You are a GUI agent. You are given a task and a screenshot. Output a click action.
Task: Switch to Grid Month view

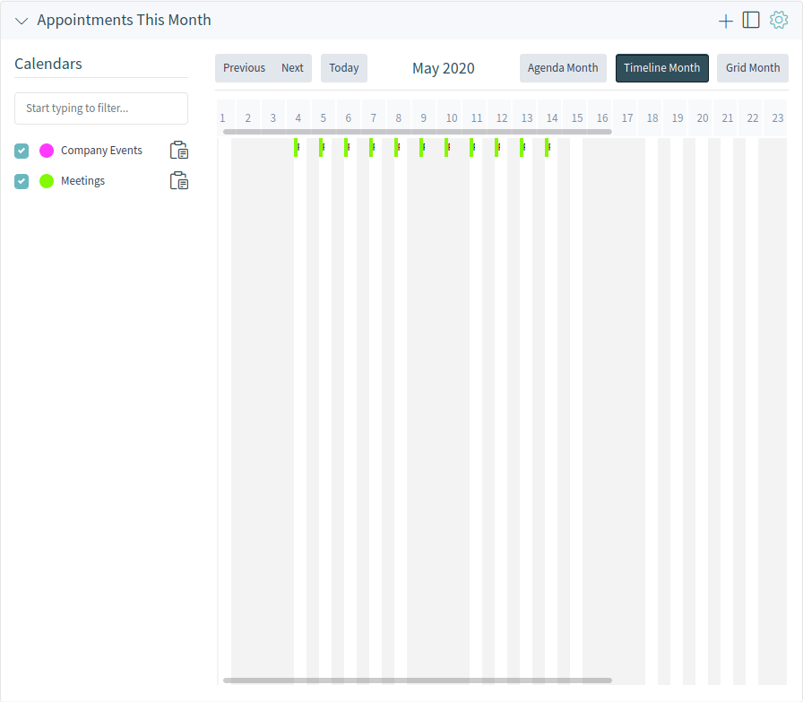tap(752, 68)
